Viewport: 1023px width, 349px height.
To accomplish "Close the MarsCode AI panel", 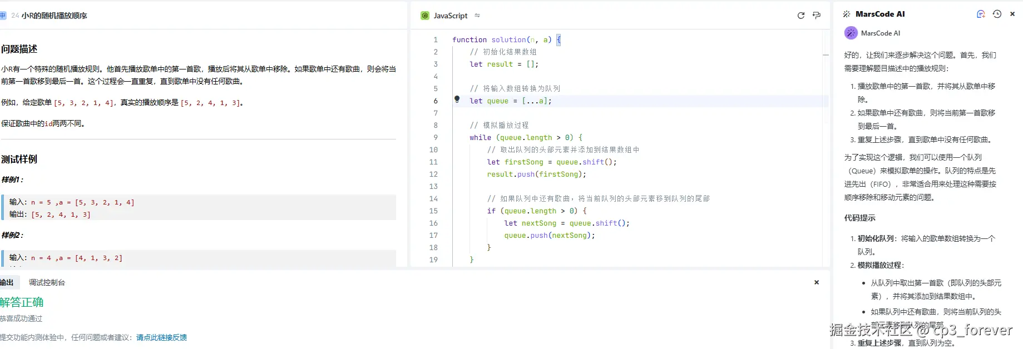I will click(1012, 14).
